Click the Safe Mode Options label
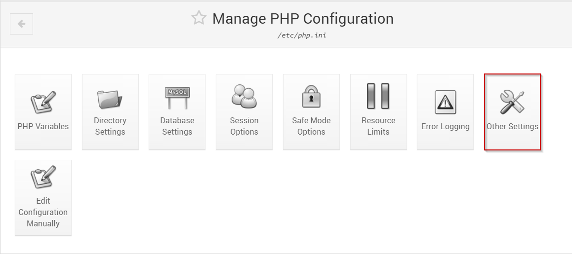The image size is (572, 254). (x=311, y=126)
